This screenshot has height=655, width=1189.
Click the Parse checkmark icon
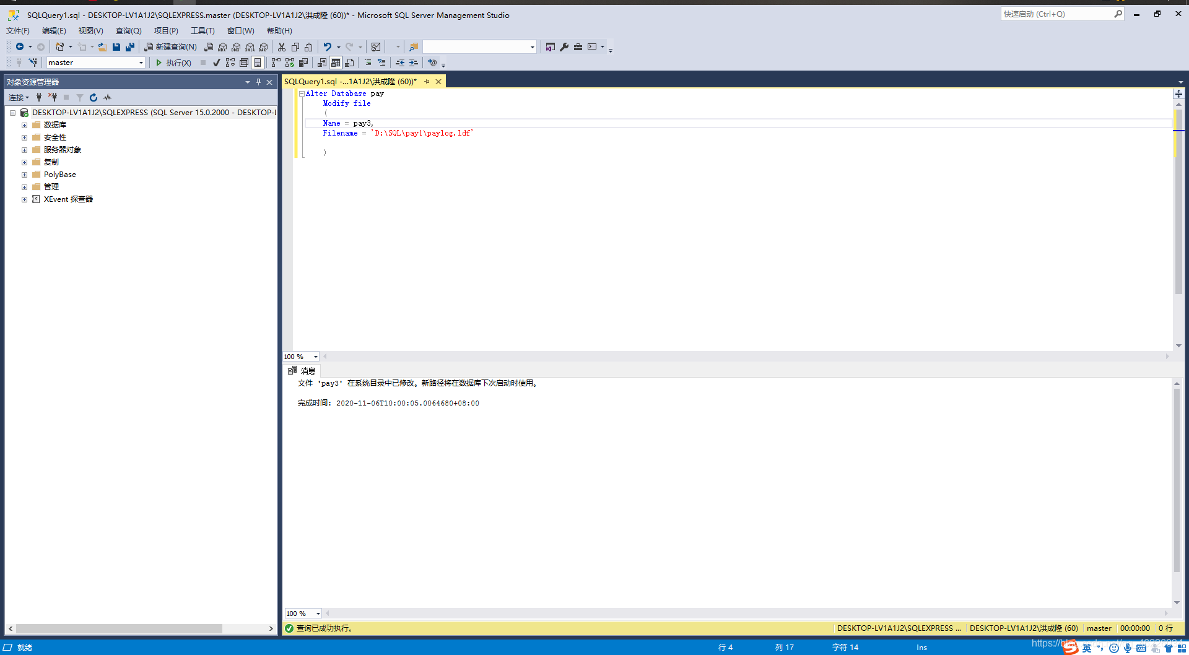tap(217, 63)
